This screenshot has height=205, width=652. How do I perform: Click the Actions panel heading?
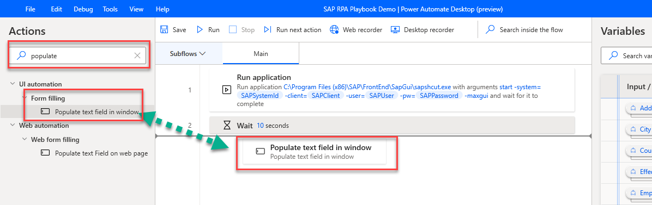coord(27,30)
